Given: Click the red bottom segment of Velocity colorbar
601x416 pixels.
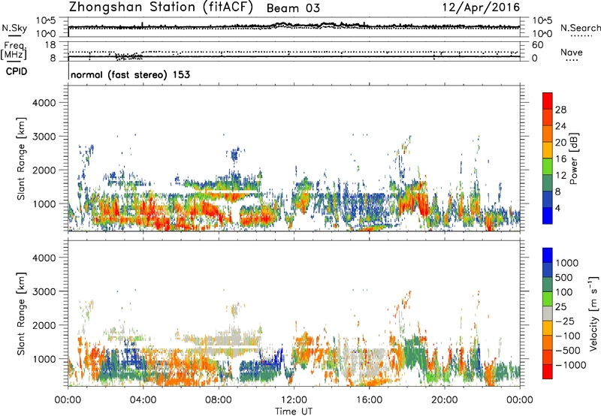Looking at the screenshot, I should tap(548, 372).
